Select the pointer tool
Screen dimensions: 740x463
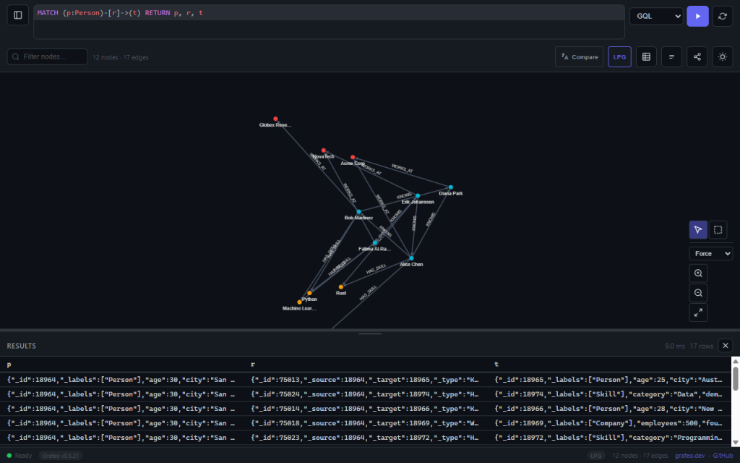697,229
